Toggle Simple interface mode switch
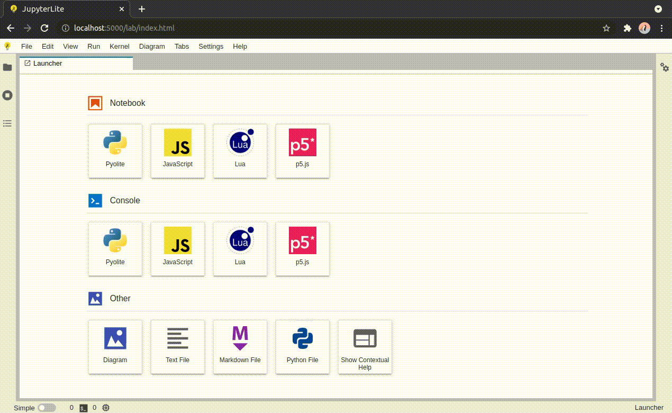672x413 pixels. (x=47, y=408)
